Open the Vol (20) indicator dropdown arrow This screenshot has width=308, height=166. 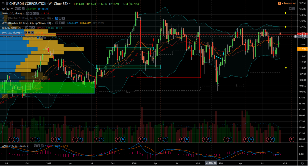coord(12,9)
